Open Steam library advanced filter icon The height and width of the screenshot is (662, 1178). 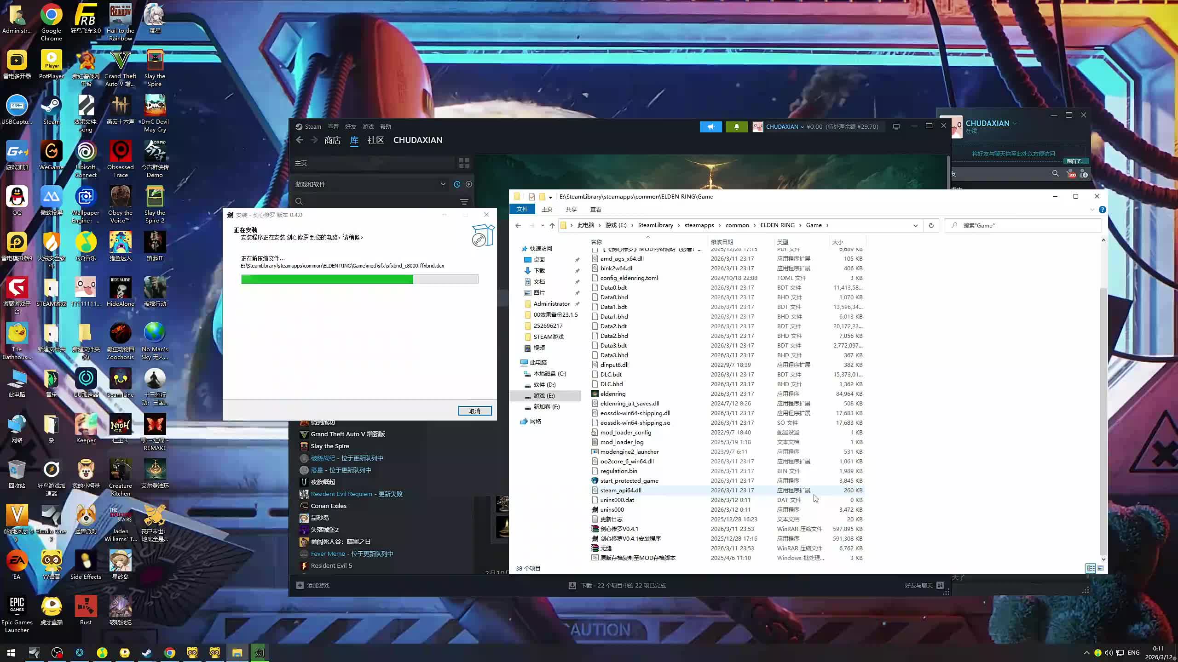pos(464,202)
